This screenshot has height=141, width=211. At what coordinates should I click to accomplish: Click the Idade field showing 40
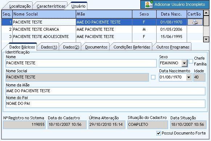[x=199, y=77]
